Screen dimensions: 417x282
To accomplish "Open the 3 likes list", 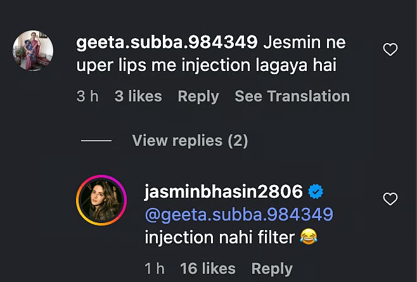I will (x=138, y=96).
